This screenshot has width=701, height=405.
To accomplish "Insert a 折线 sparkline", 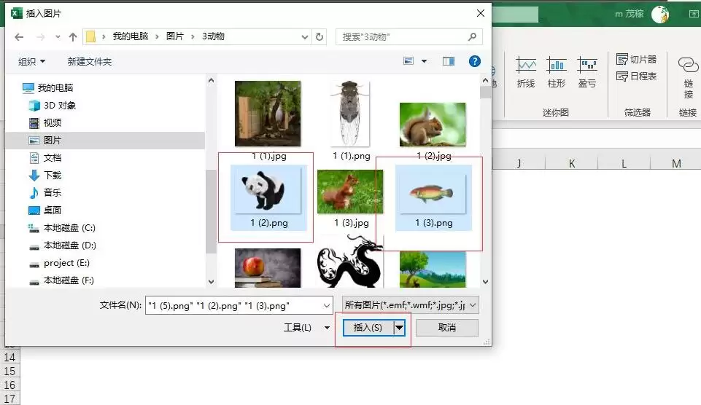I will point(526,72).
